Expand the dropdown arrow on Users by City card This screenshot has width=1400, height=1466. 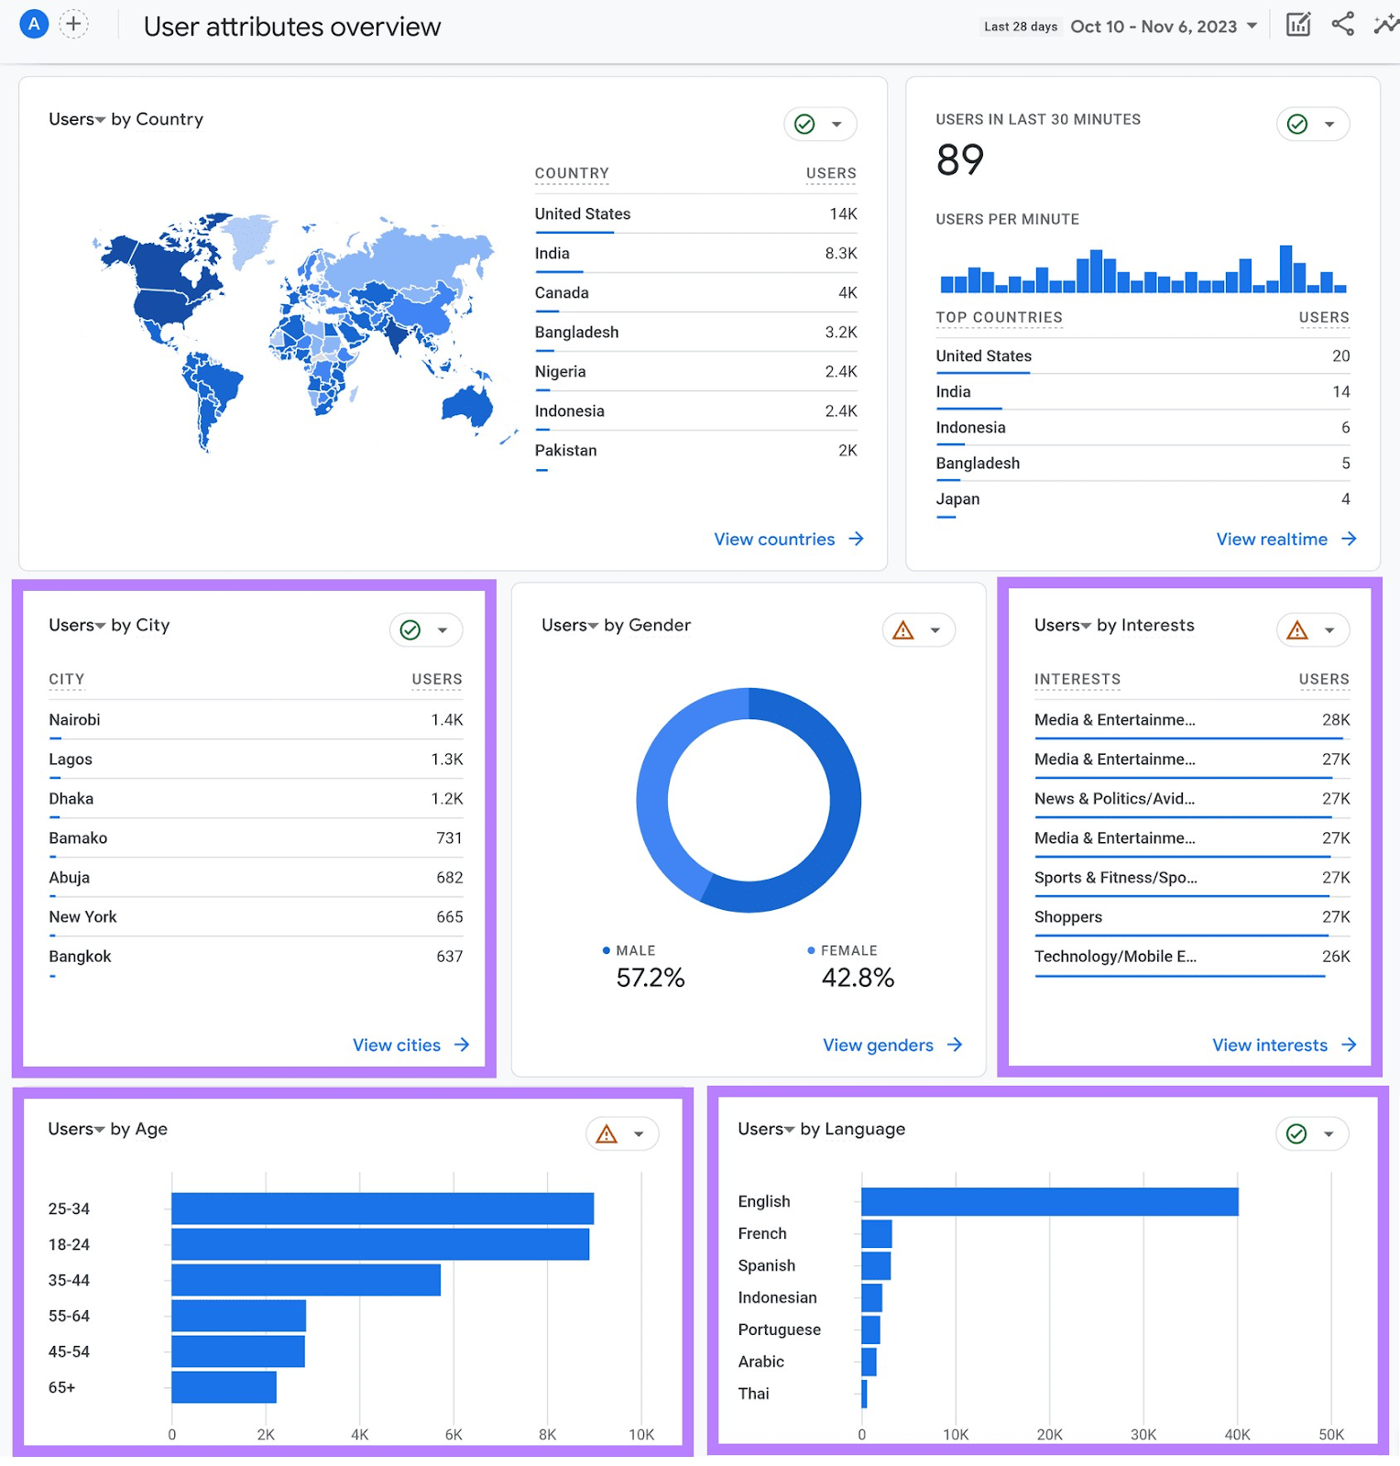click(x=443, y=630)
